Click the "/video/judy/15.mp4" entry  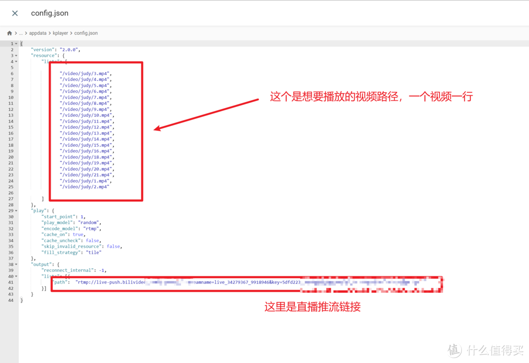[87, 145]
